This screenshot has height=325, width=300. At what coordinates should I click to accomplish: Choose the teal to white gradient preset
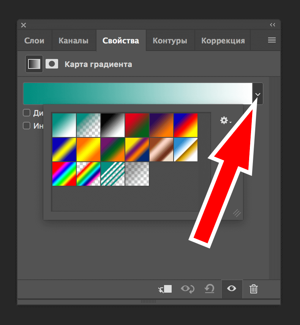click(x=64, y=125)
